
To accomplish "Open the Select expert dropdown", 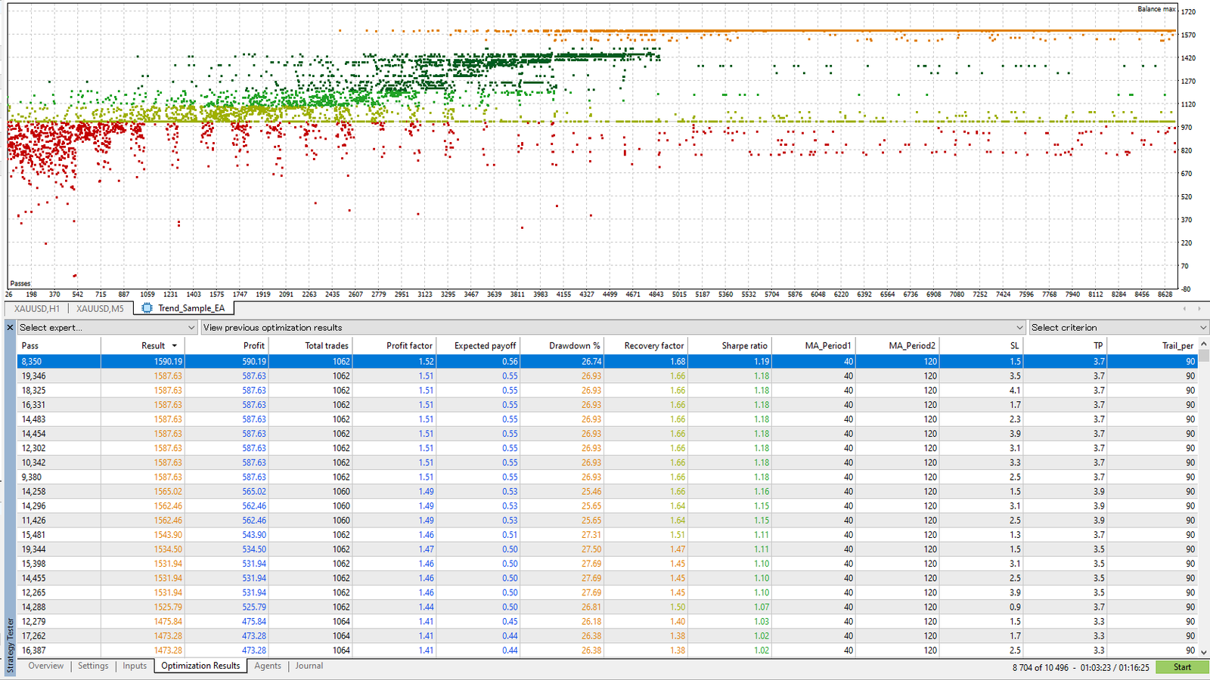I will point(107,327).
